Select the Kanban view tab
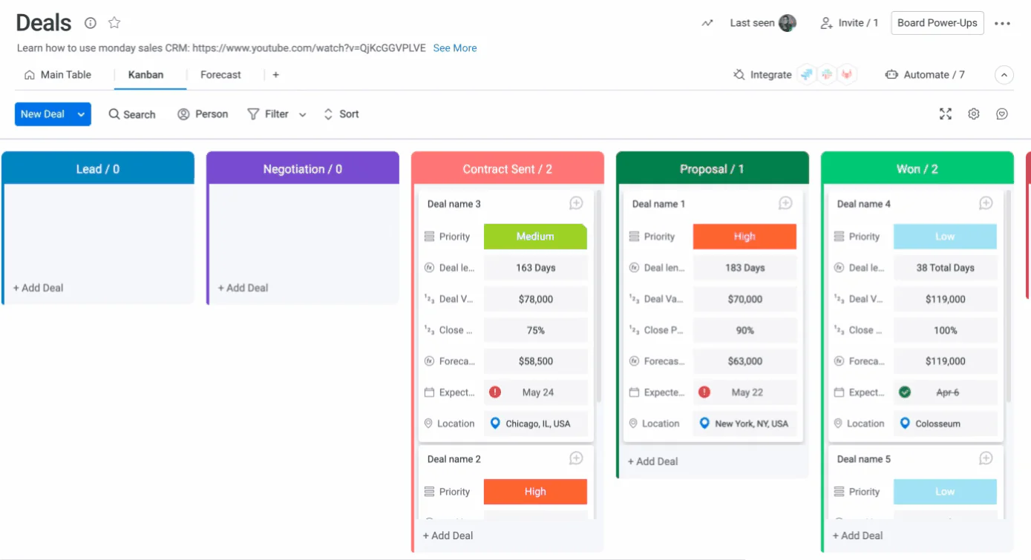Viewport: 1031px width, 560px height. 145,75
